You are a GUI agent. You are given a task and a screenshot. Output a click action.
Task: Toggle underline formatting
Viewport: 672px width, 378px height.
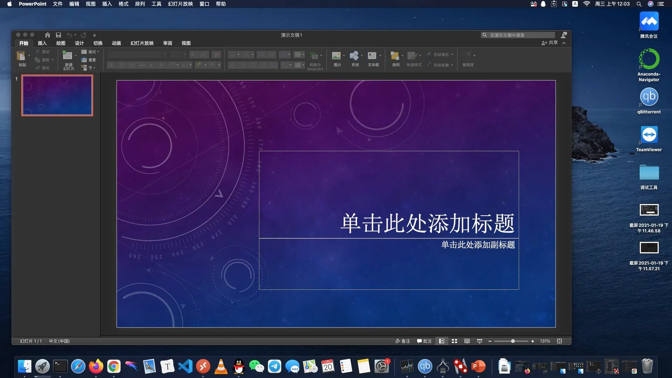click(x=131, y=65)
